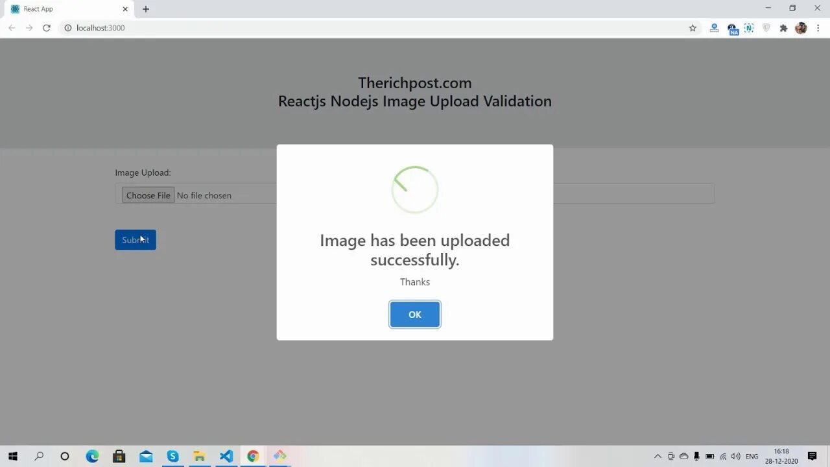This screenshot has width=830, height=467.
Task: Open a new browser tab with plus
Action: pos(146,9)
